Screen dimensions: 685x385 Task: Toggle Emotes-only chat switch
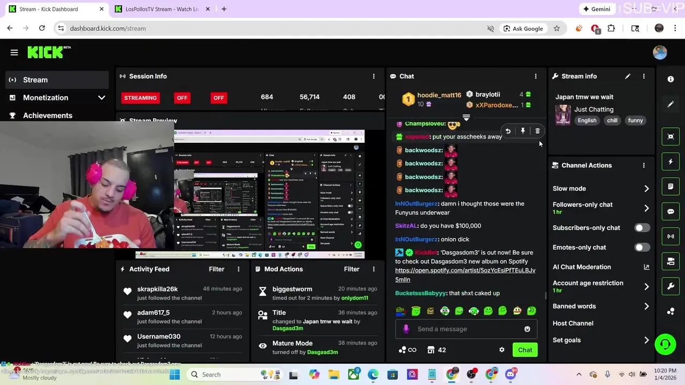642,248
